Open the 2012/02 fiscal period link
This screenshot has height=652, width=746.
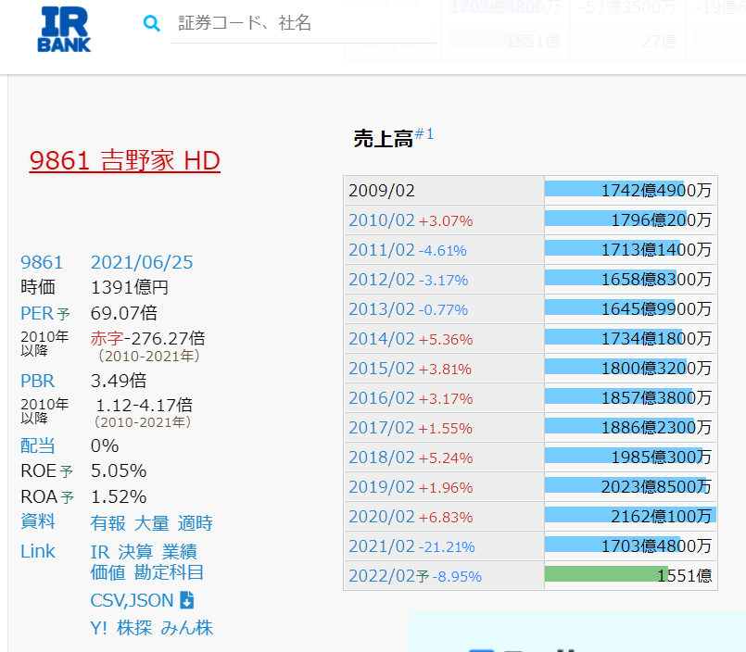[x=382, y=280]
